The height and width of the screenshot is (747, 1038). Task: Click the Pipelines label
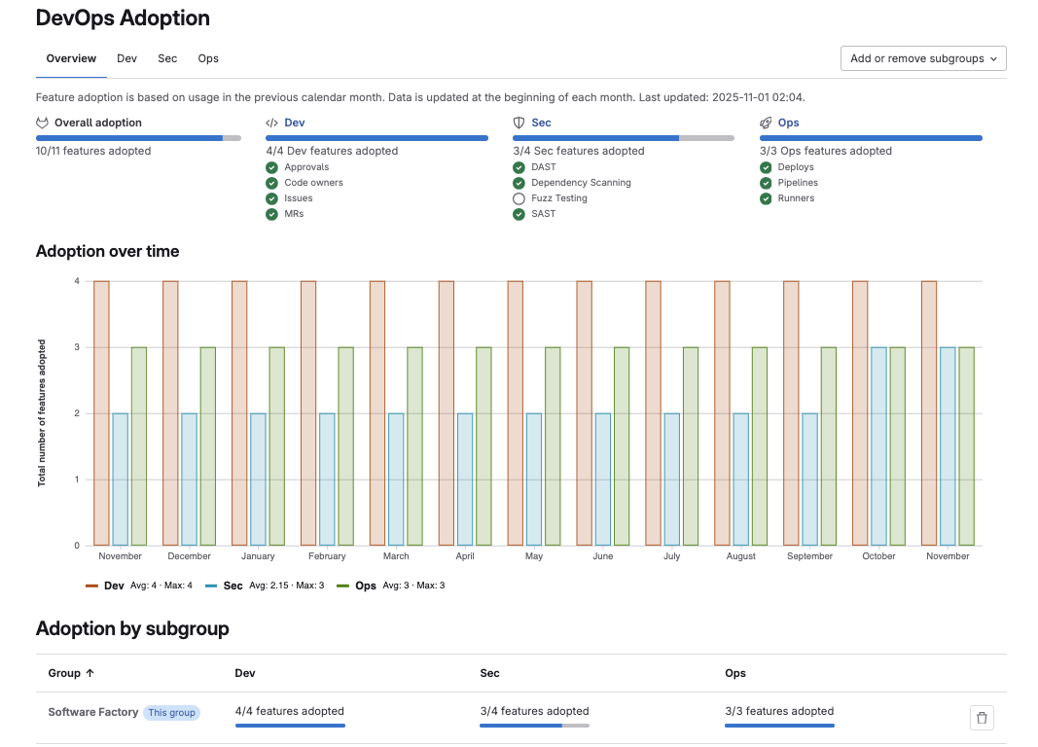(x=798, y=183)
